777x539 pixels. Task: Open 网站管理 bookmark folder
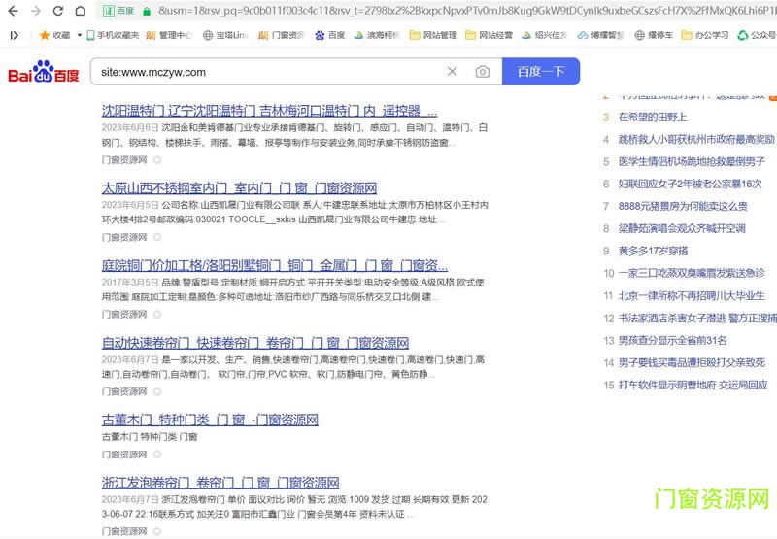433,35
